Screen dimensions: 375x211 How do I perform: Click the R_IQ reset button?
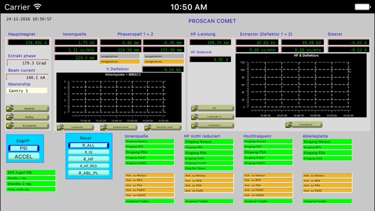click(88, 152)
